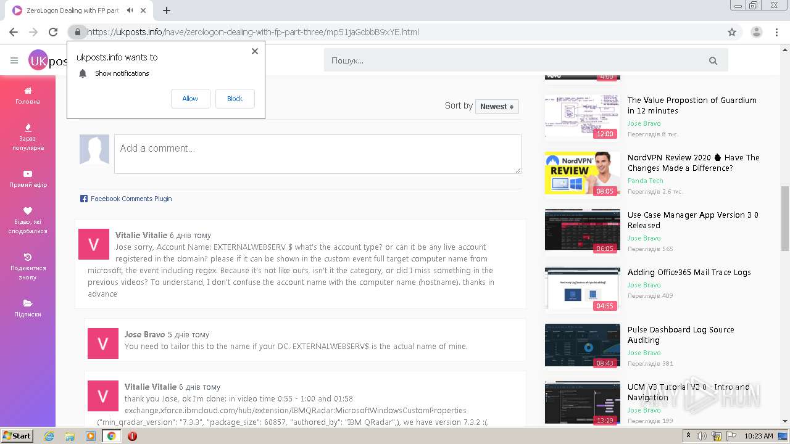Open Головна home sidebar item
The width and height of the screenshot is (790, 444).
pyautogui.click(x=28, y=96)
